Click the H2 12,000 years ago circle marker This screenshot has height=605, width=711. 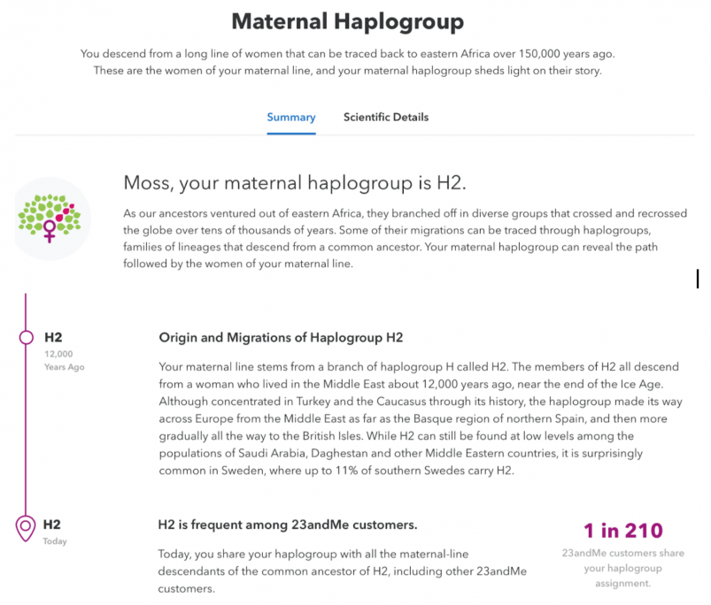coord(27,337)
